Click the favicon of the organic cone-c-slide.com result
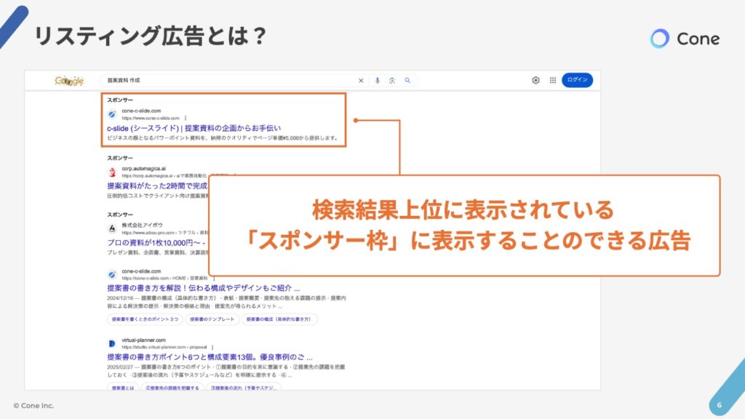 pyautogui.click(x=112, y=274)
